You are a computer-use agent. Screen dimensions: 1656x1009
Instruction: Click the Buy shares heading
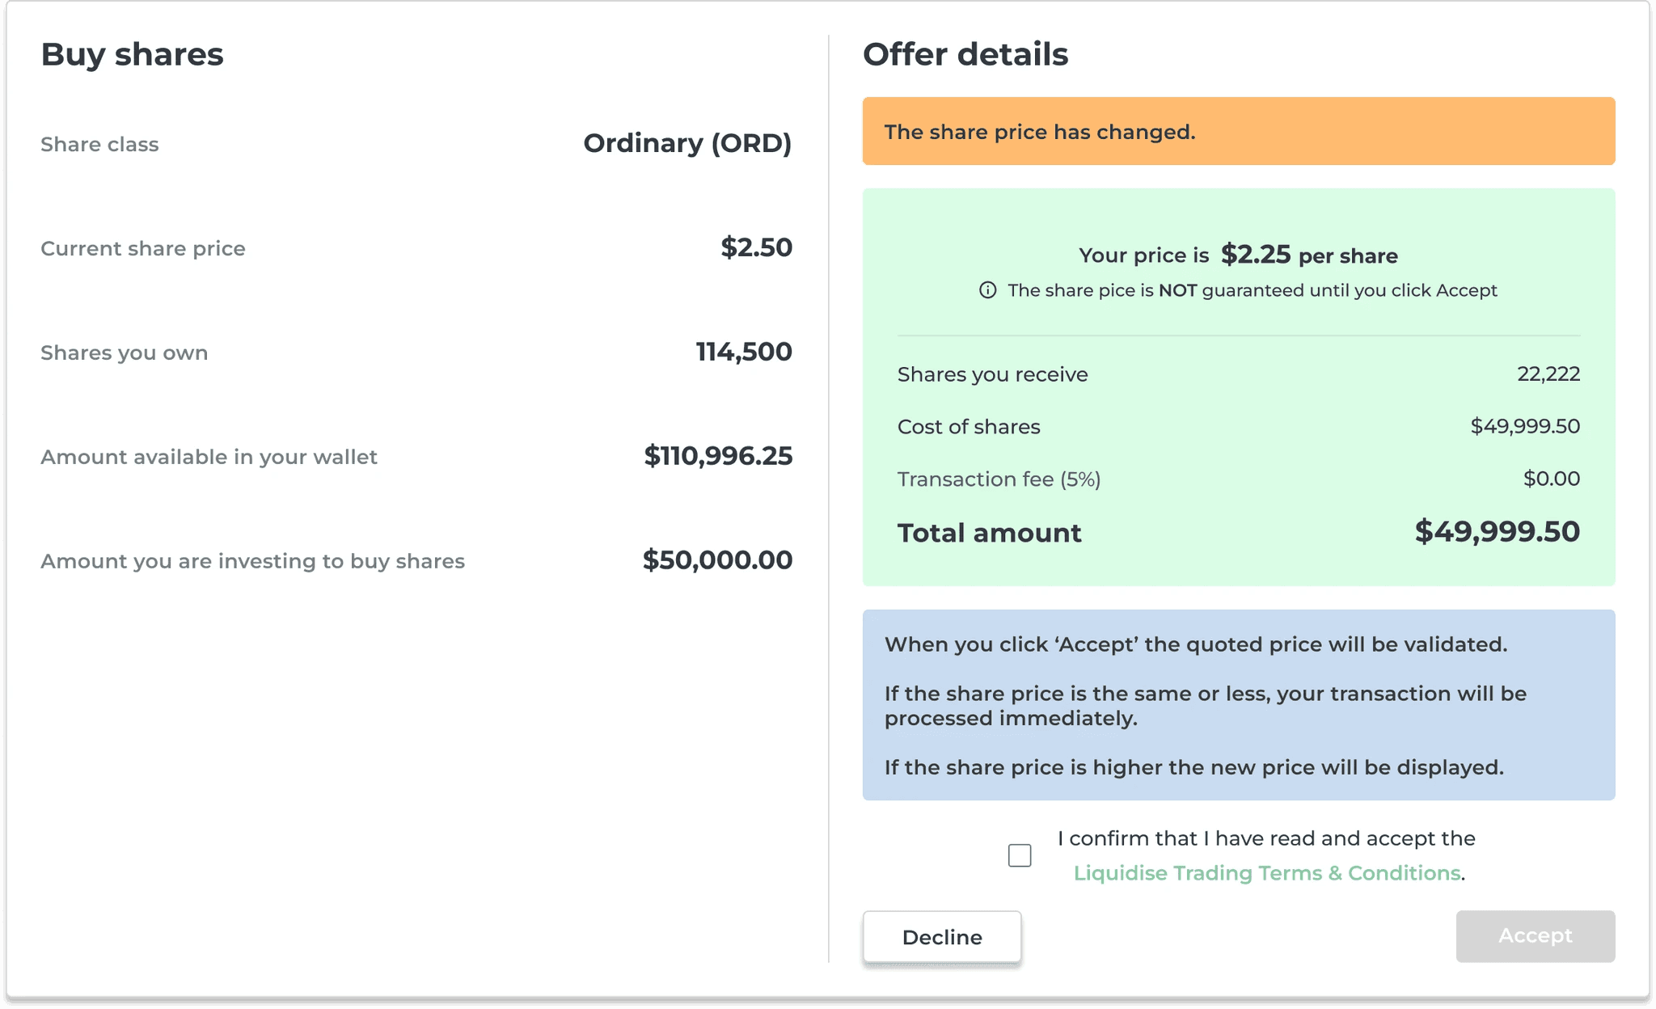[132, 54]
